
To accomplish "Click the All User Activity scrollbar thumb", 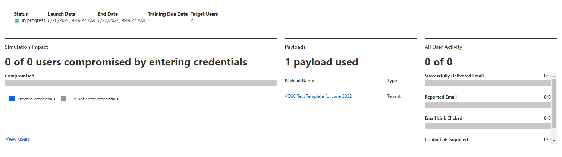I will 554,108.
